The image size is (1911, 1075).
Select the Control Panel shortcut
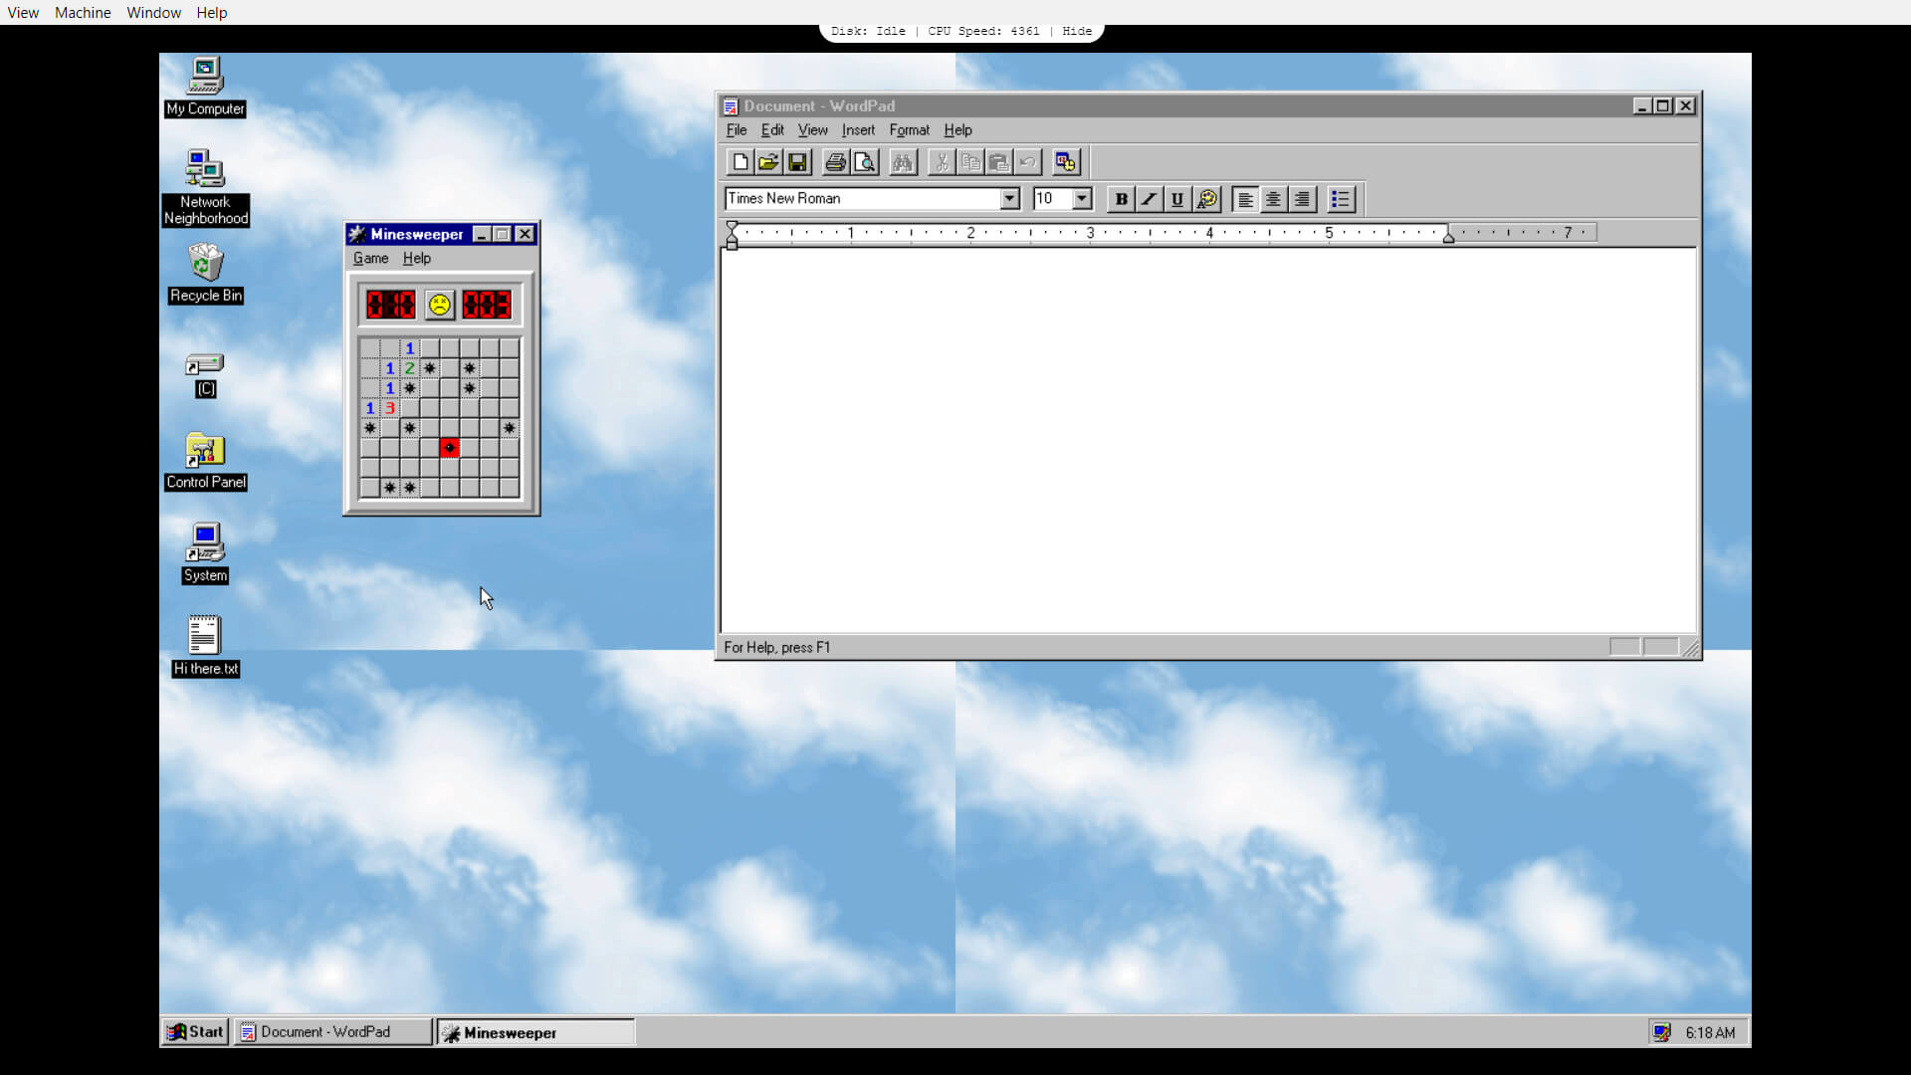click(x=205, y=462)
